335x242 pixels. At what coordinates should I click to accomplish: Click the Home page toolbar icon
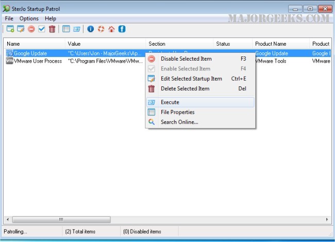tap(111, 29)
